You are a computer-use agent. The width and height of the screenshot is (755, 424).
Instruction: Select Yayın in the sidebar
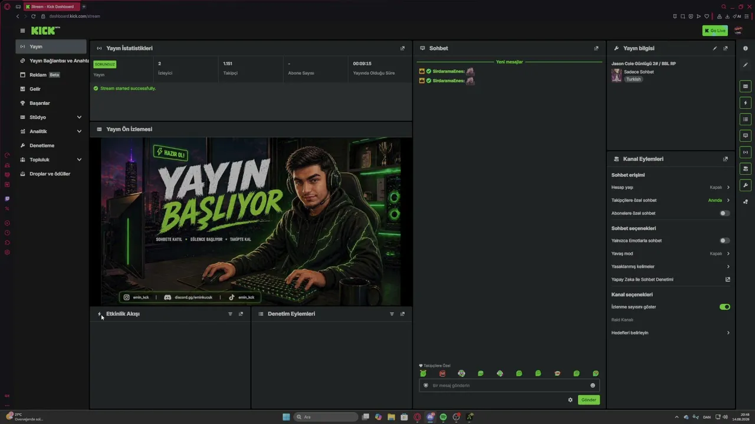point(51,47)
